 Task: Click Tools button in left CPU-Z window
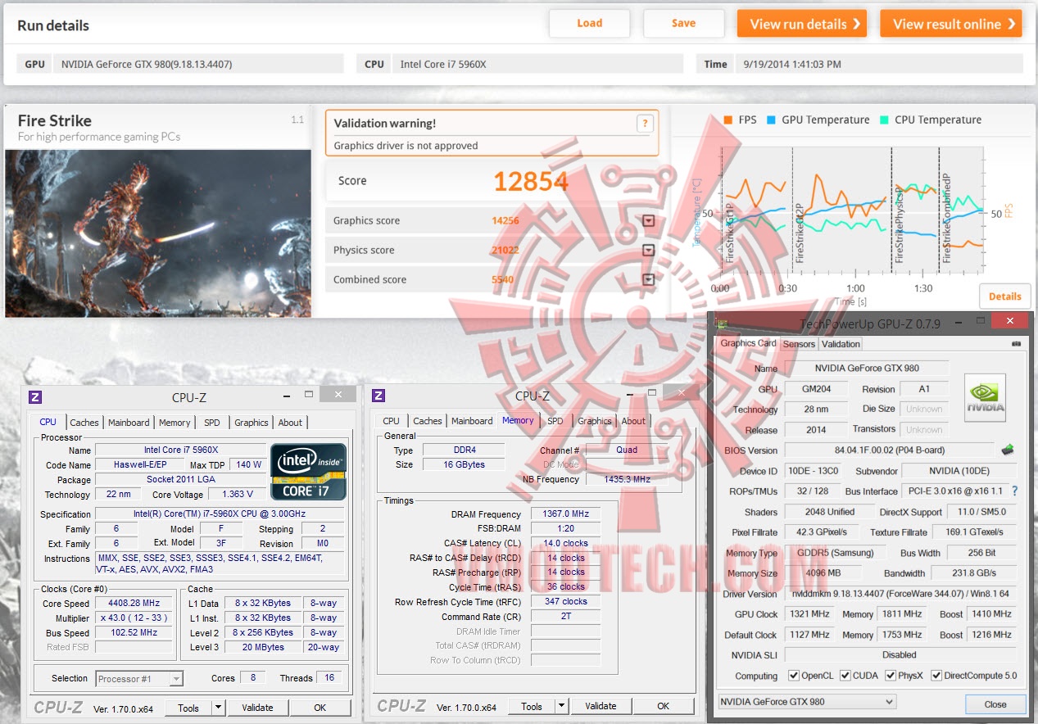(x=188, y=708)
